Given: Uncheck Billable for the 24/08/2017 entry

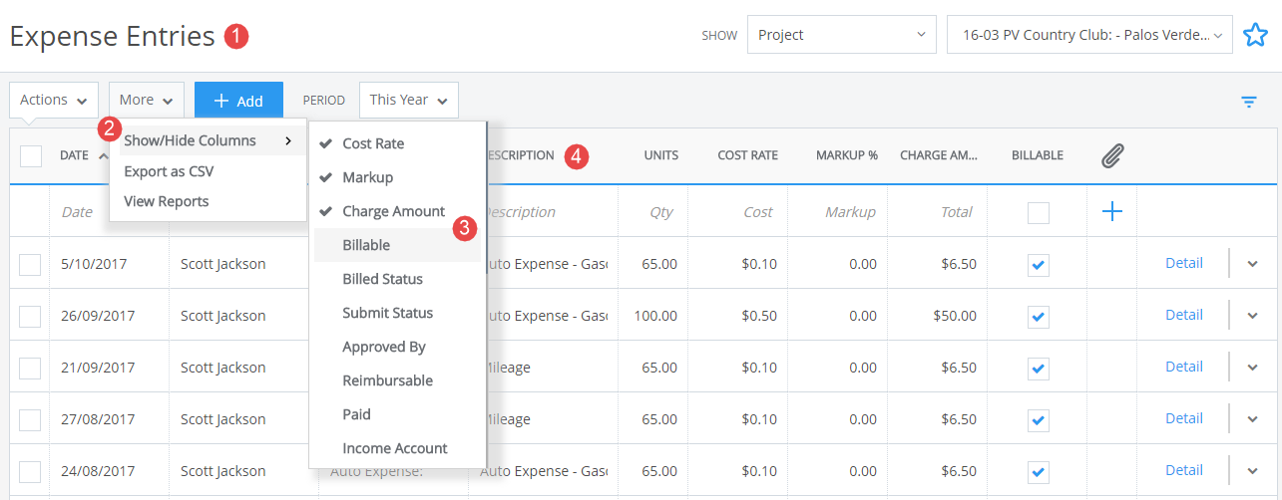Looking at the screenshot, I should [x=1039, y=471].
